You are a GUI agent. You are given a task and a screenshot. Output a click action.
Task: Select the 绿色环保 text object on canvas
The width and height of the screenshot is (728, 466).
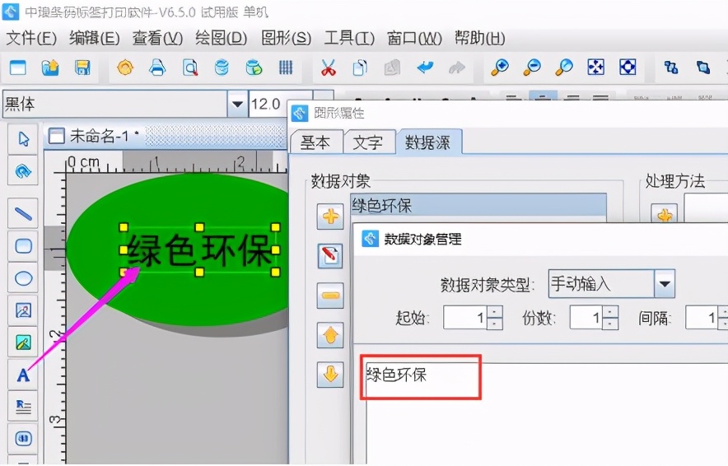click(x=199, y=250)
